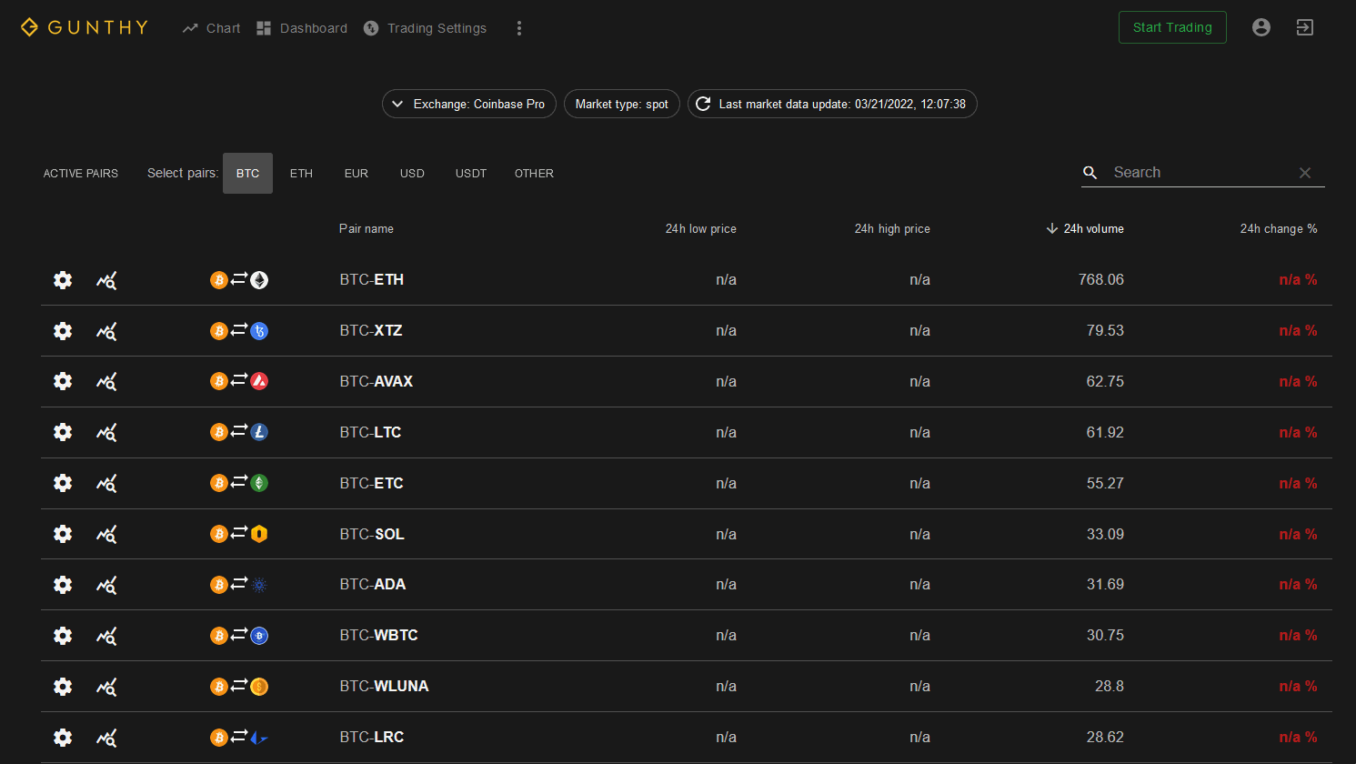Click the BTC-ETC pair name
The height and width of the screenshot is (764, 1356).
[x=371, y=484]
